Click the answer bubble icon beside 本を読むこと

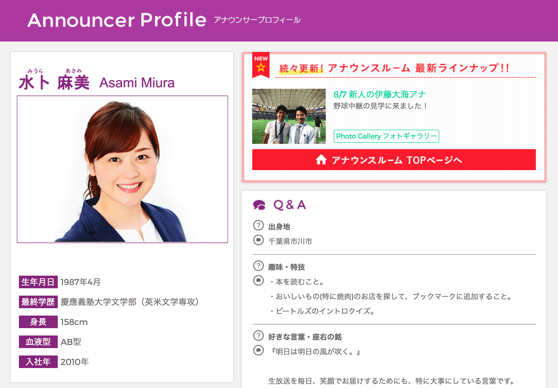point(258,280)
